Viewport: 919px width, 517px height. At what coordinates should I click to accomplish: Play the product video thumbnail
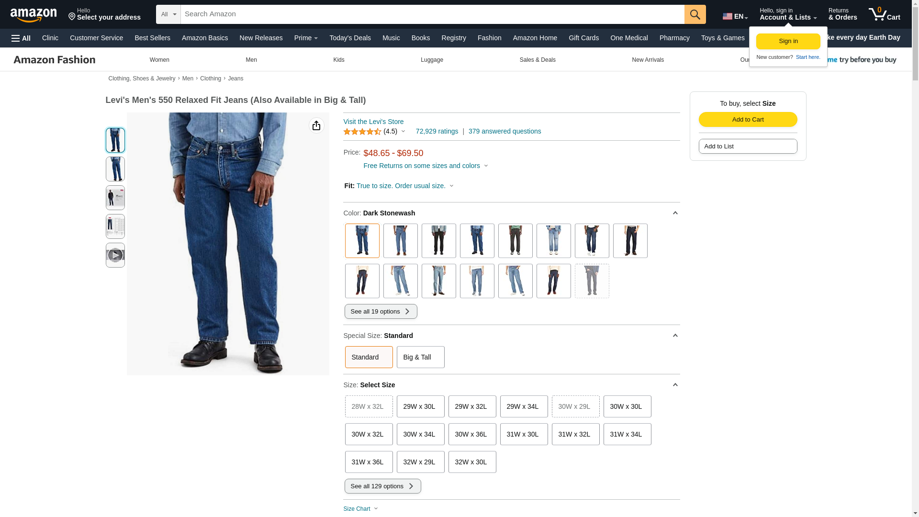tap(115, 255)
